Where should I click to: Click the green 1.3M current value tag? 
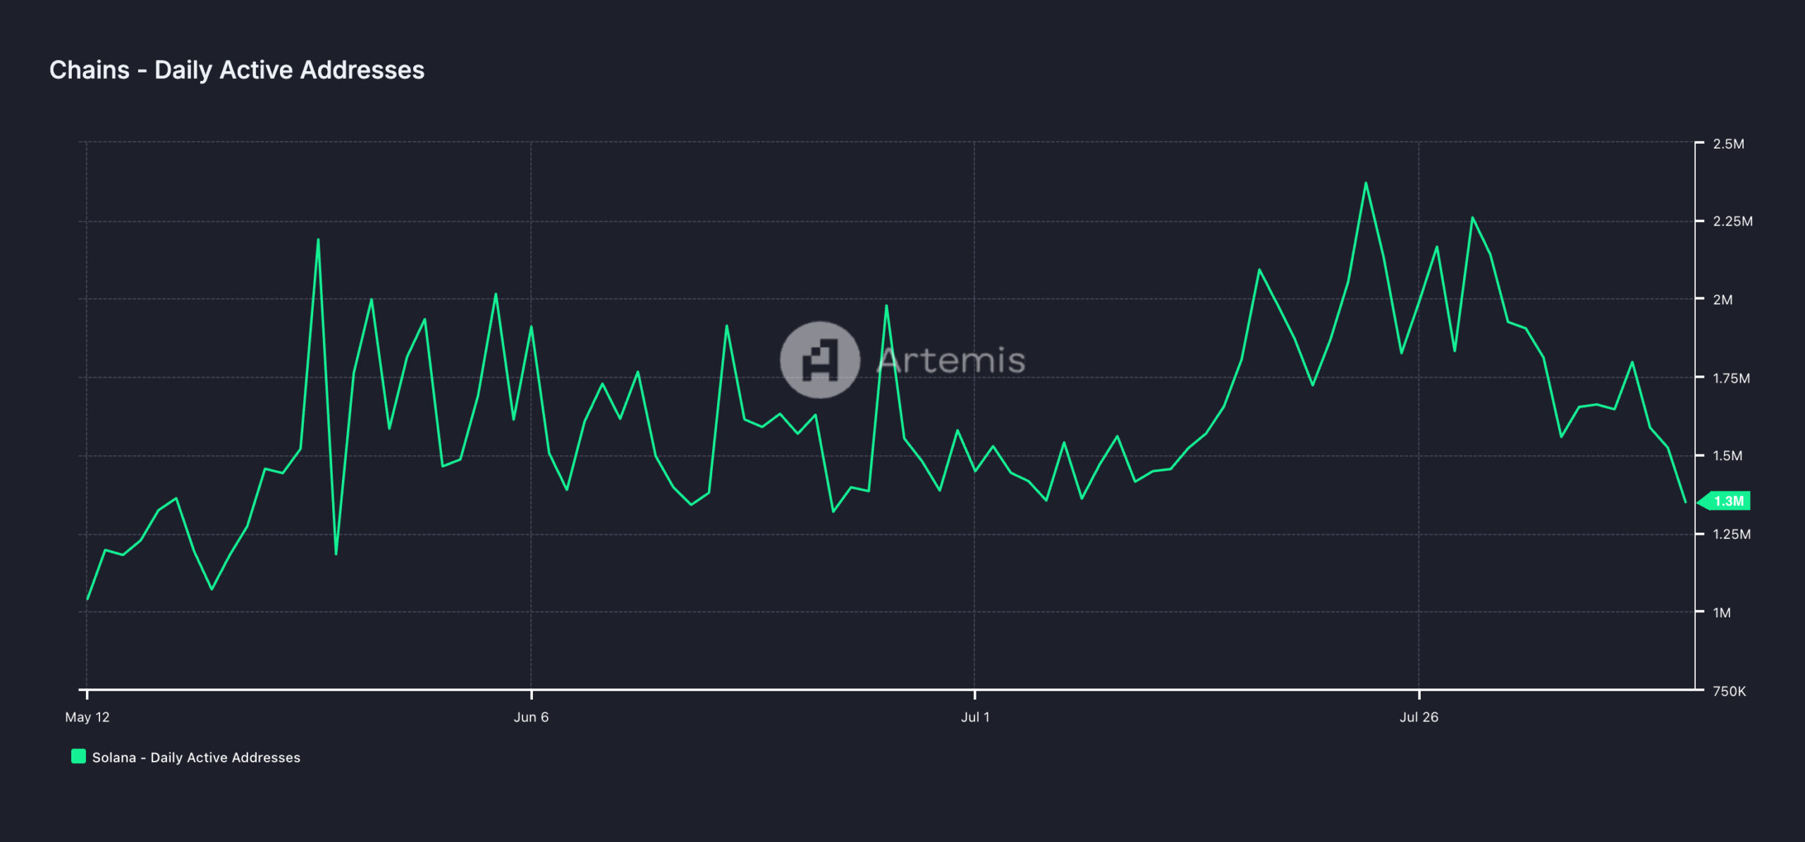[1727, 501]
